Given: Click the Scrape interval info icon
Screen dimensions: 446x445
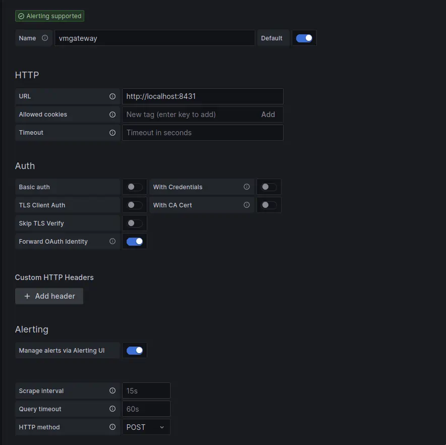Looking at the screenshot, I should pyautogui.click(x=113, y=391).
